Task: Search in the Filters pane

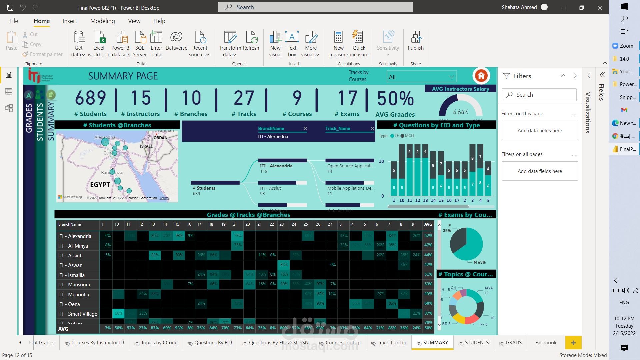Action: [539, 95]
